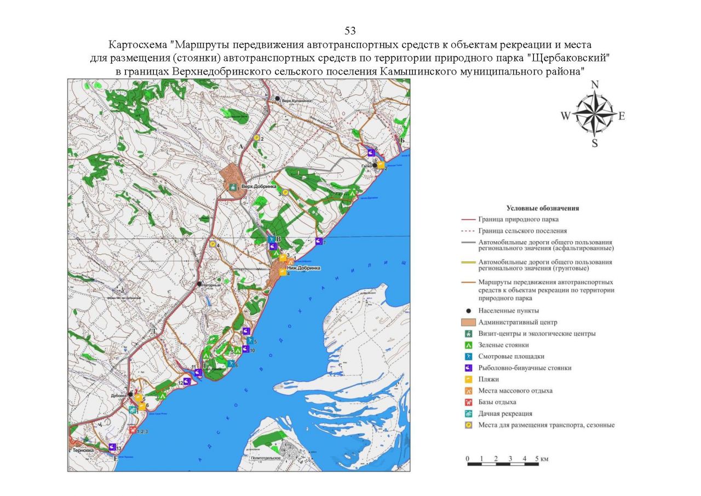Click legend icon for seasonal transport parking
Image resolution: width=701 pixels, height=496 pixels.
point(468,425)
